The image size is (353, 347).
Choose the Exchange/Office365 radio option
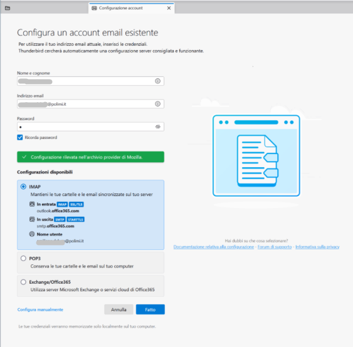[23, 282]
